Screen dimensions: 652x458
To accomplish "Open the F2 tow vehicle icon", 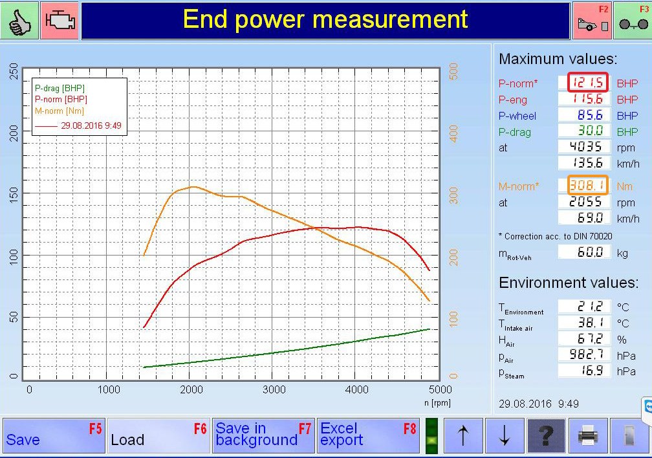I will coord(592,21).
